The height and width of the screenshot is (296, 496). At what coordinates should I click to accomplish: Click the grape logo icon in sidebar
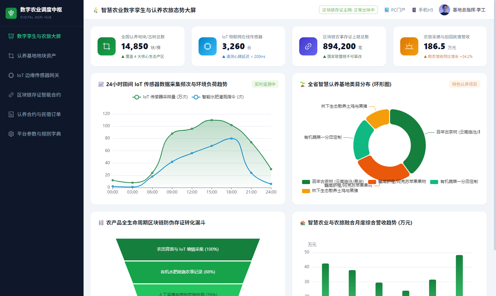[x=11, y=13]
